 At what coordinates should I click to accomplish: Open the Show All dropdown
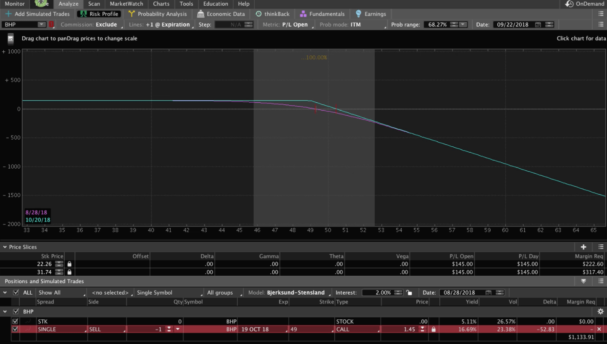[x=61, y=293]
